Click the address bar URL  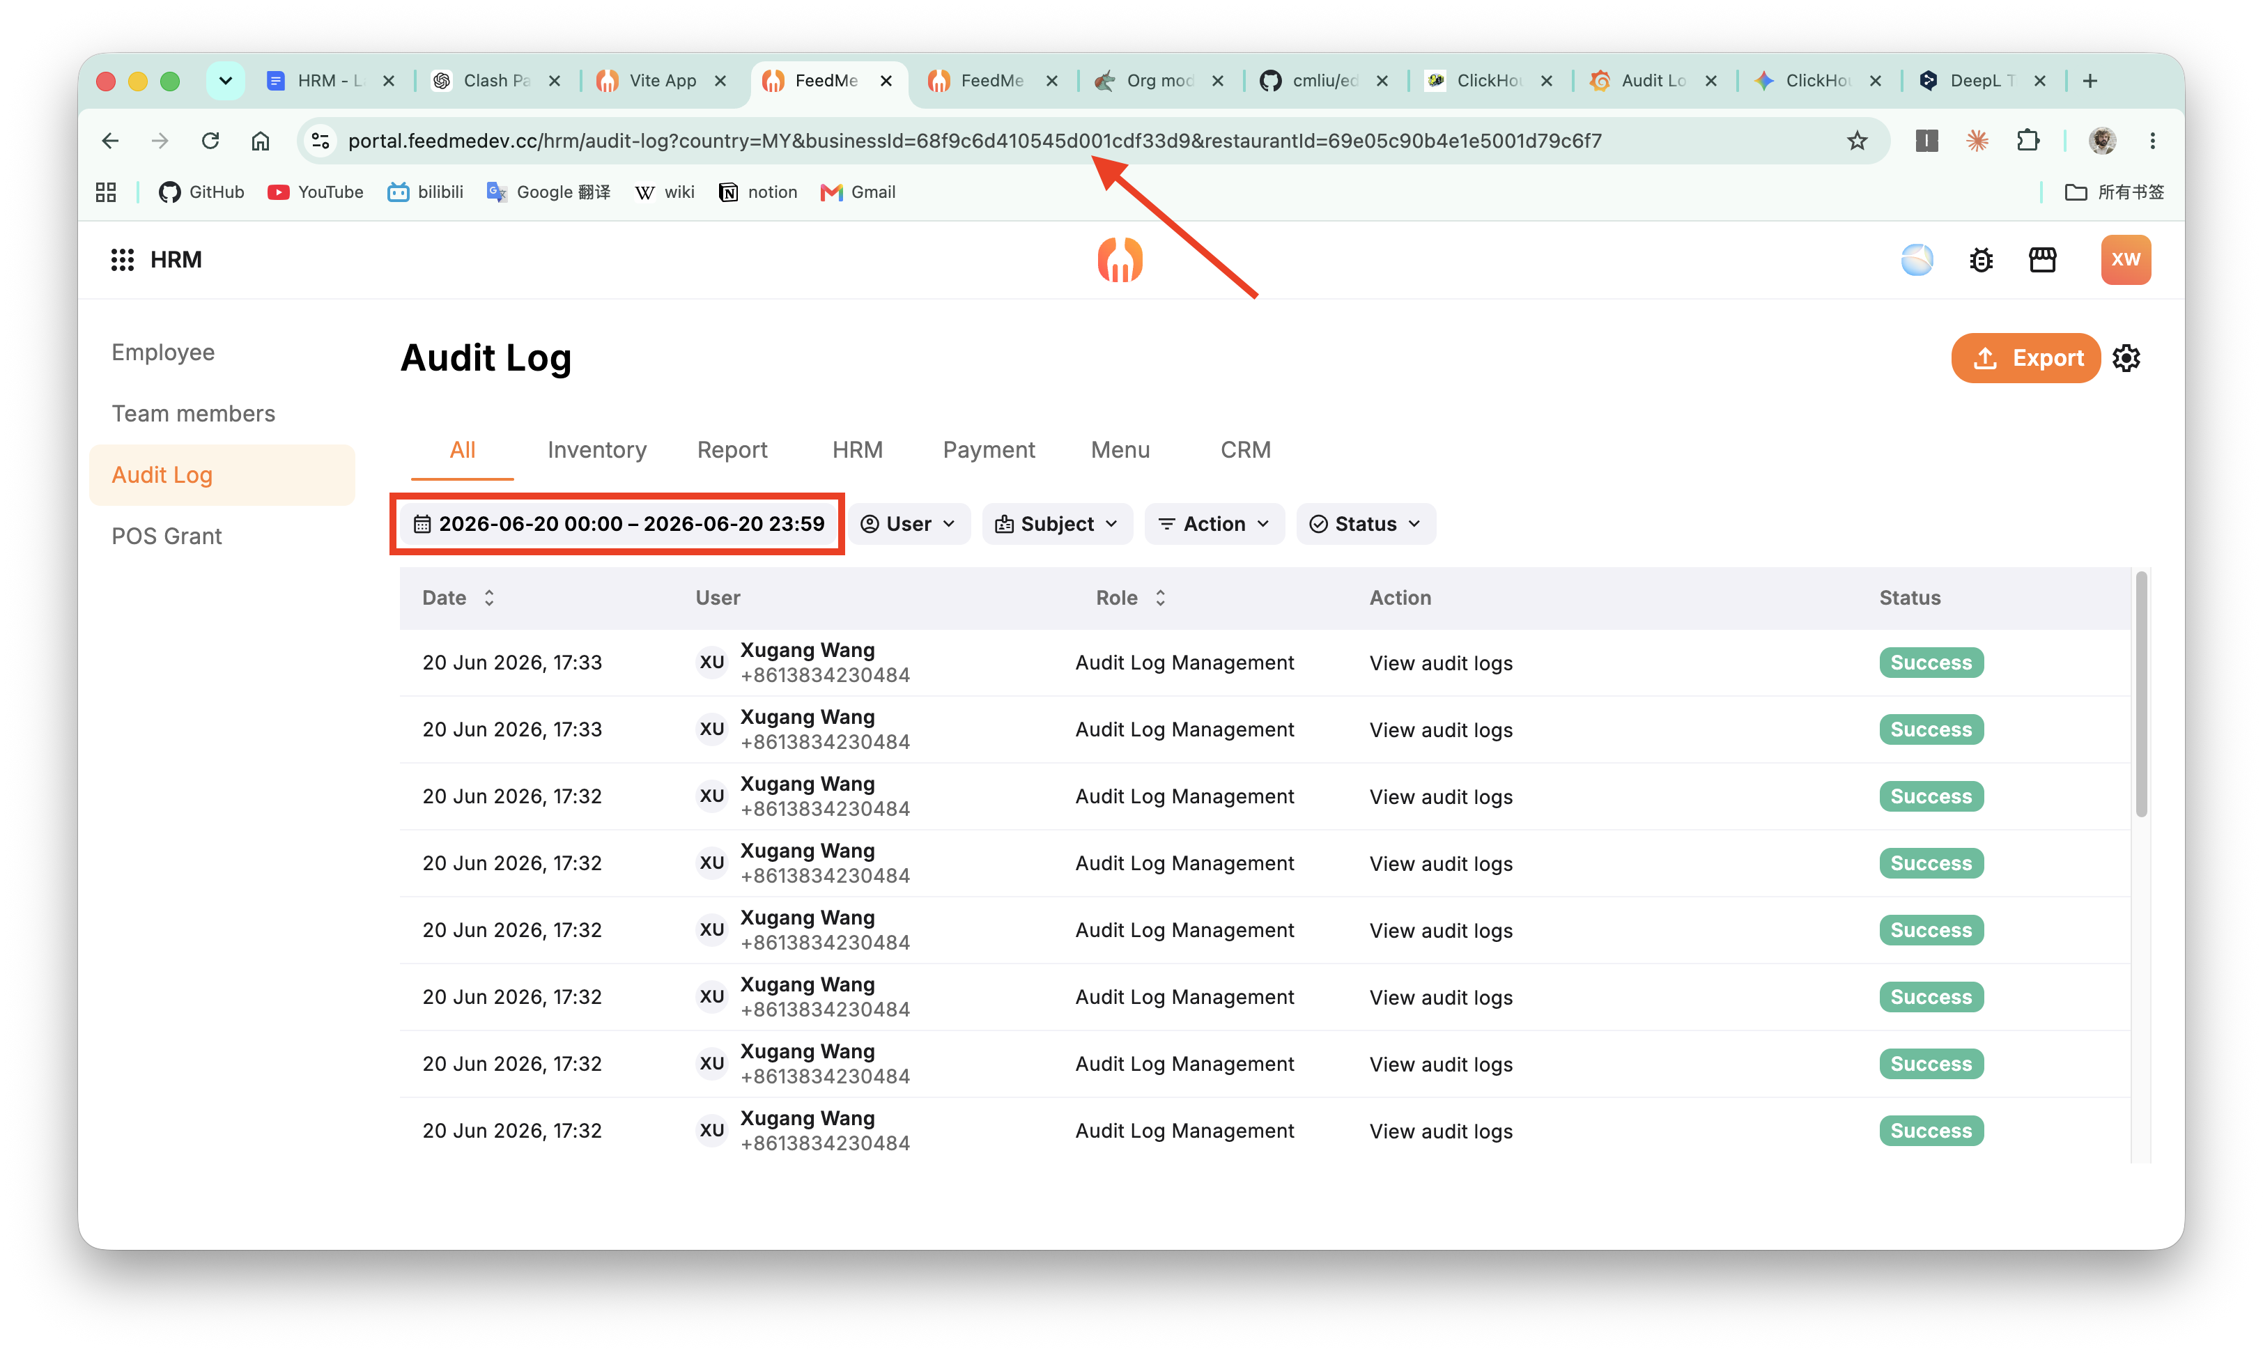click(974, 141)
